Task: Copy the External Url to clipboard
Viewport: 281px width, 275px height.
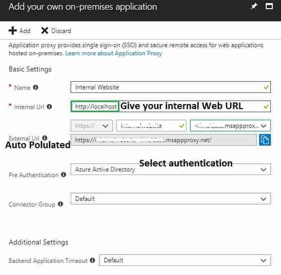Action: click(265, 140)
